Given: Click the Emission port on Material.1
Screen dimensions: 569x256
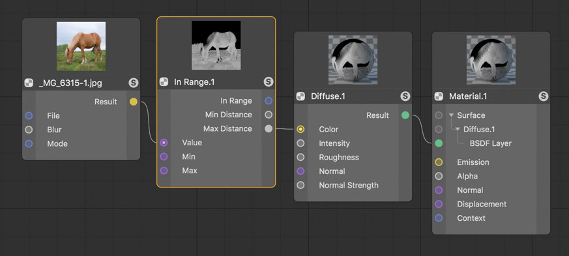Looking at the screenshot, I should click(439, 162).
